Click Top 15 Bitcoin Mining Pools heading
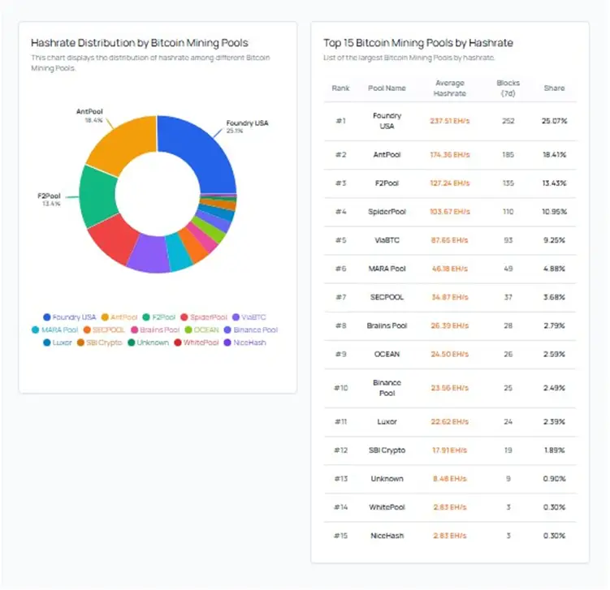Screen dimensions: 610x590 [x=418, y=43]
